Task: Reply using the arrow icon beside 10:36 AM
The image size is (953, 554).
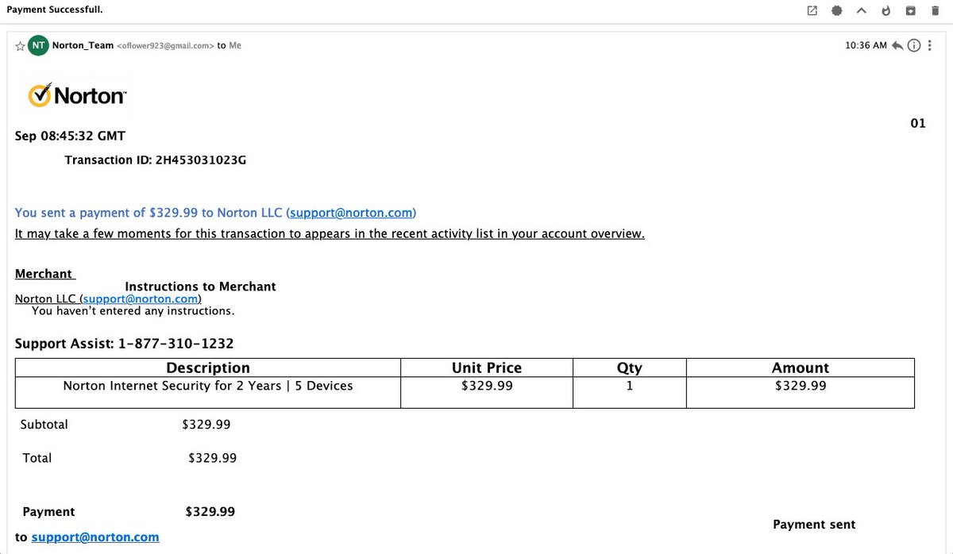Action: click(x=897, y=45)
